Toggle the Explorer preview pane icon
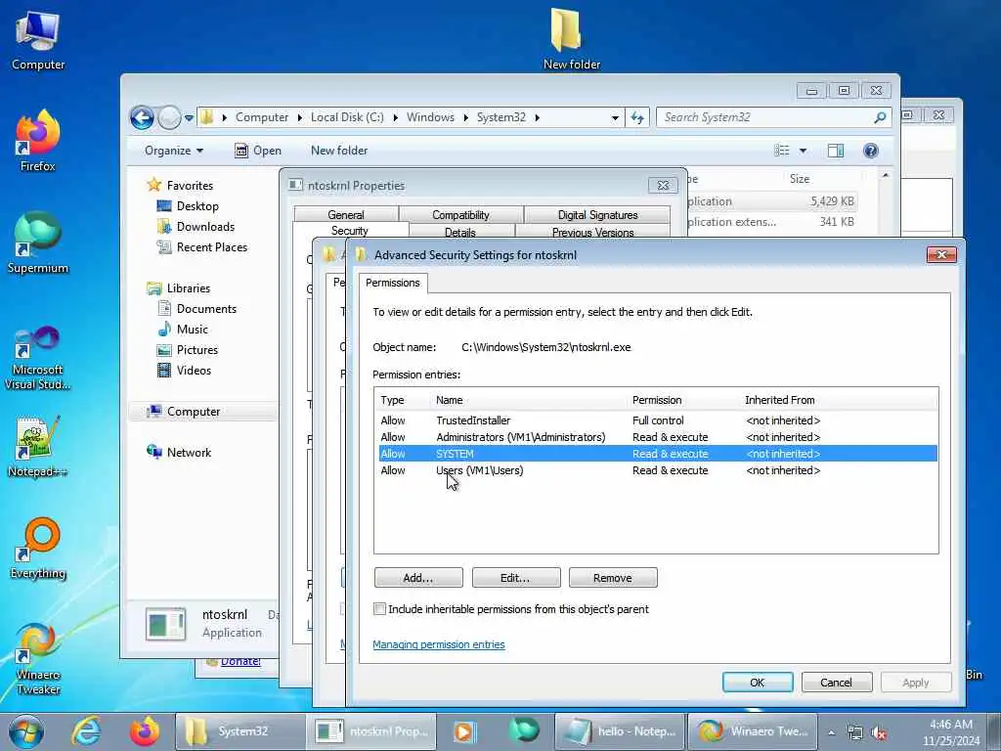The image size is (1001, 751). coord(835,151)
